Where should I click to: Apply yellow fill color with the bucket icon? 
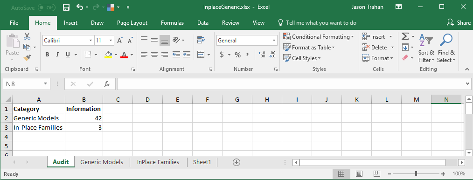point(108,55)
